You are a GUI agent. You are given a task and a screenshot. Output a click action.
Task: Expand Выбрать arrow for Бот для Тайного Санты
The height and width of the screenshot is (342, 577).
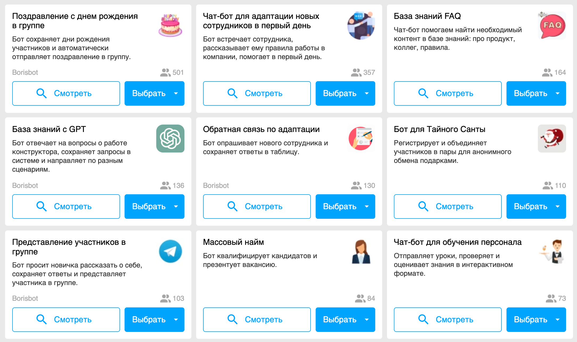(x=558, y=207)
